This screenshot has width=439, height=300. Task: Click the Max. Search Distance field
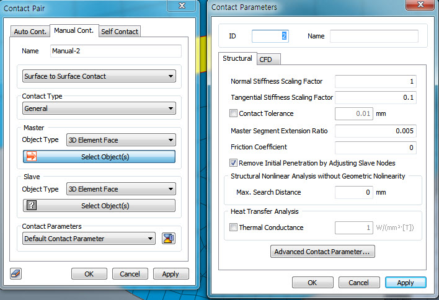click(354, 192)
